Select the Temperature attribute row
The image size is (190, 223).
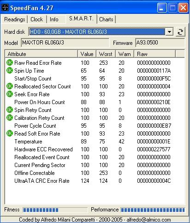coord(95,142)
